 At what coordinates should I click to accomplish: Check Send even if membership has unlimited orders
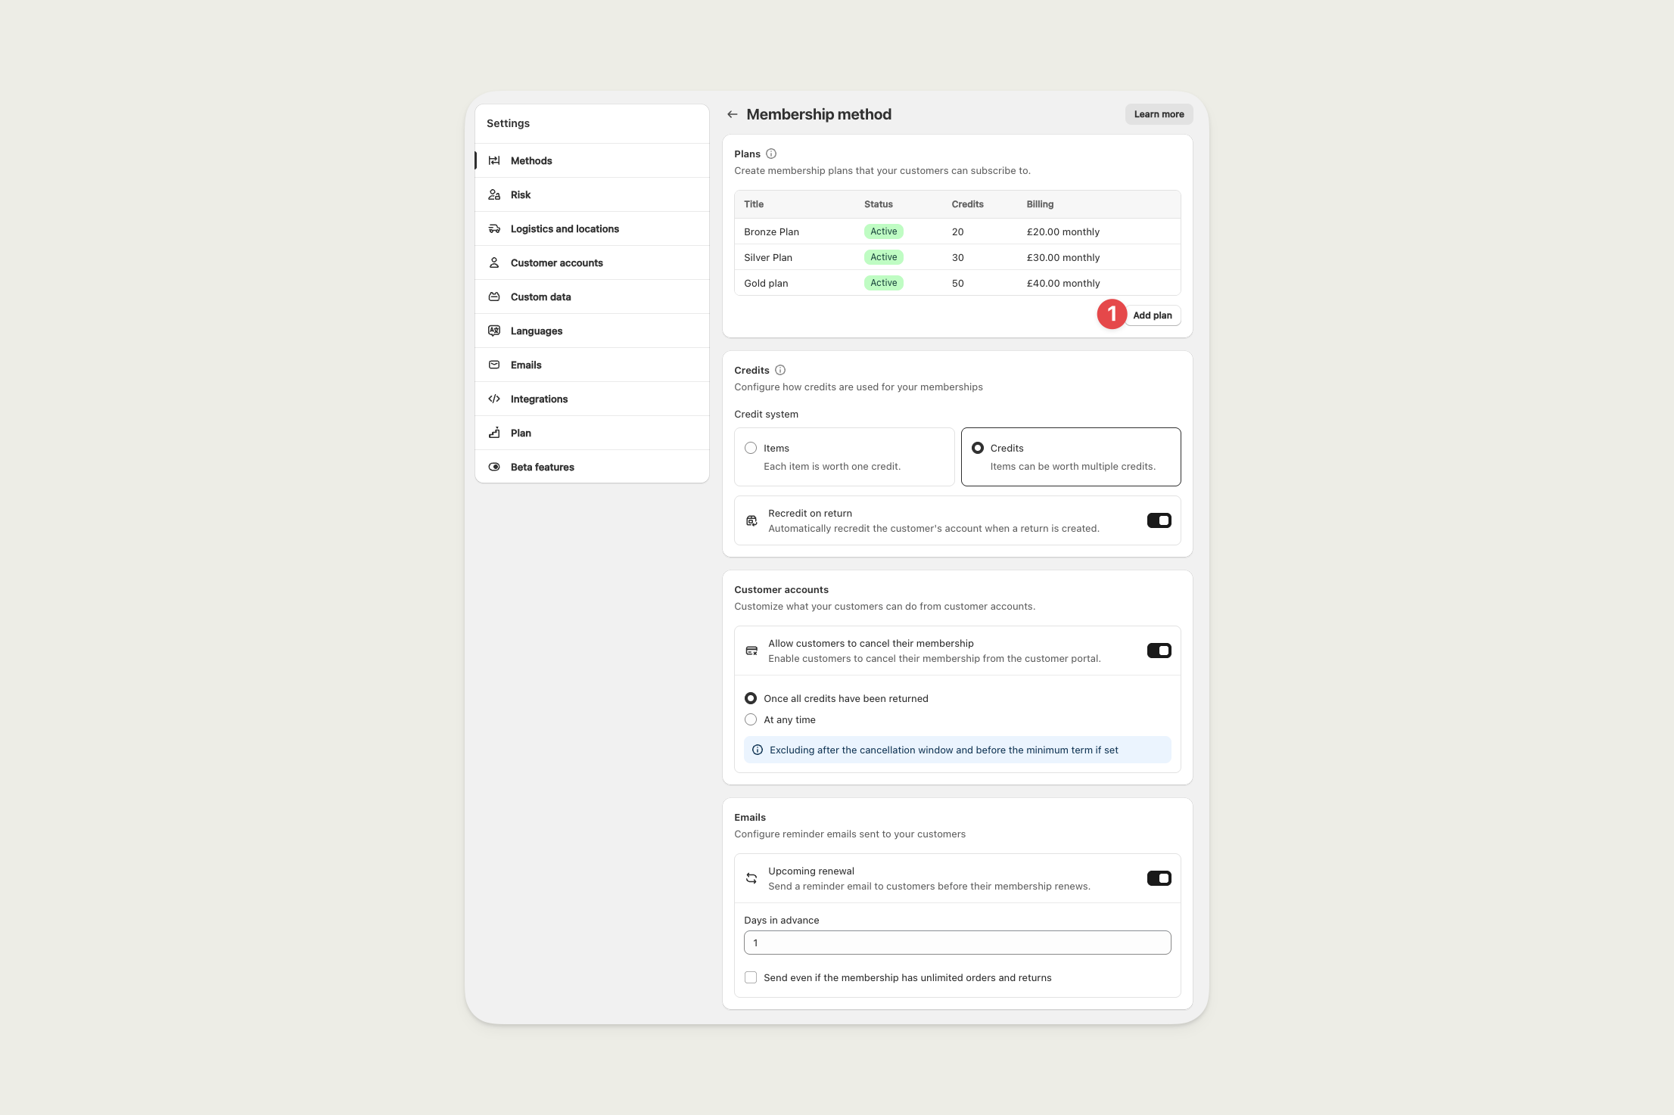751,977
